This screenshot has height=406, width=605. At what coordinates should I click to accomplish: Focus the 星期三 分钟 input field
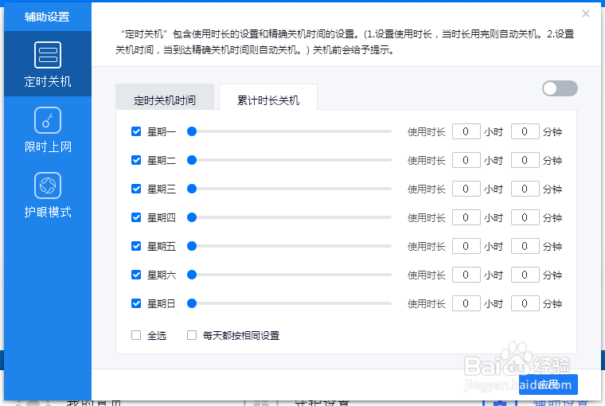pyautogui.click(x=525, y=189)
